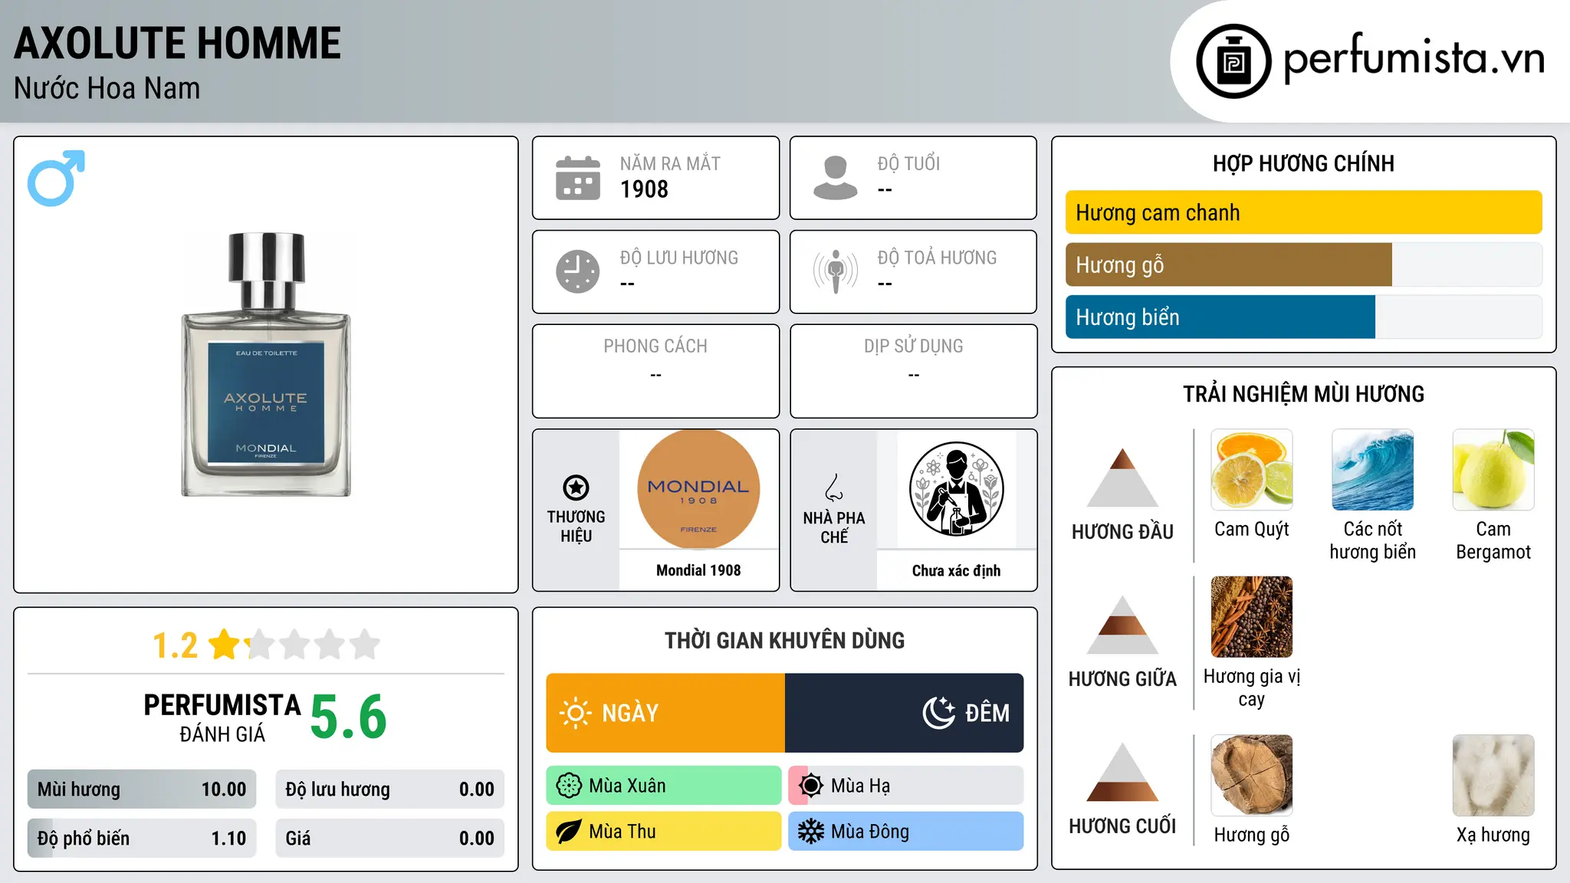Click the Phong cách style box
The height and width of the screenshot is (883, 1570).
[x=655, y=371]
